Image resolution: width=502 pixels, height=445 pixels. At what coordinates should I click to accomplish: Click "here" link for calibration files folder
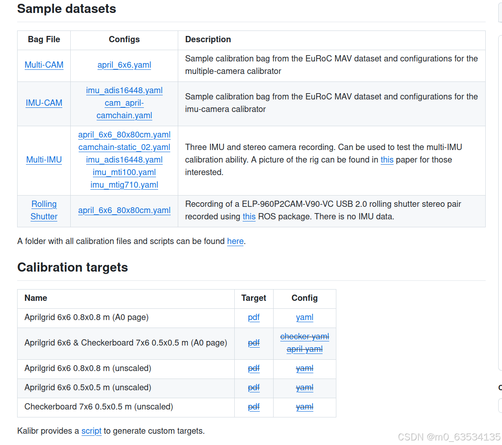pos(235,241)
